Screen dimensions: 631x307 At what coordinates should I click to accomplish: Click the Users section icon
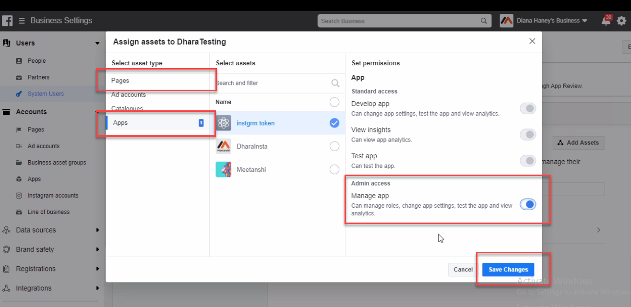7,43
